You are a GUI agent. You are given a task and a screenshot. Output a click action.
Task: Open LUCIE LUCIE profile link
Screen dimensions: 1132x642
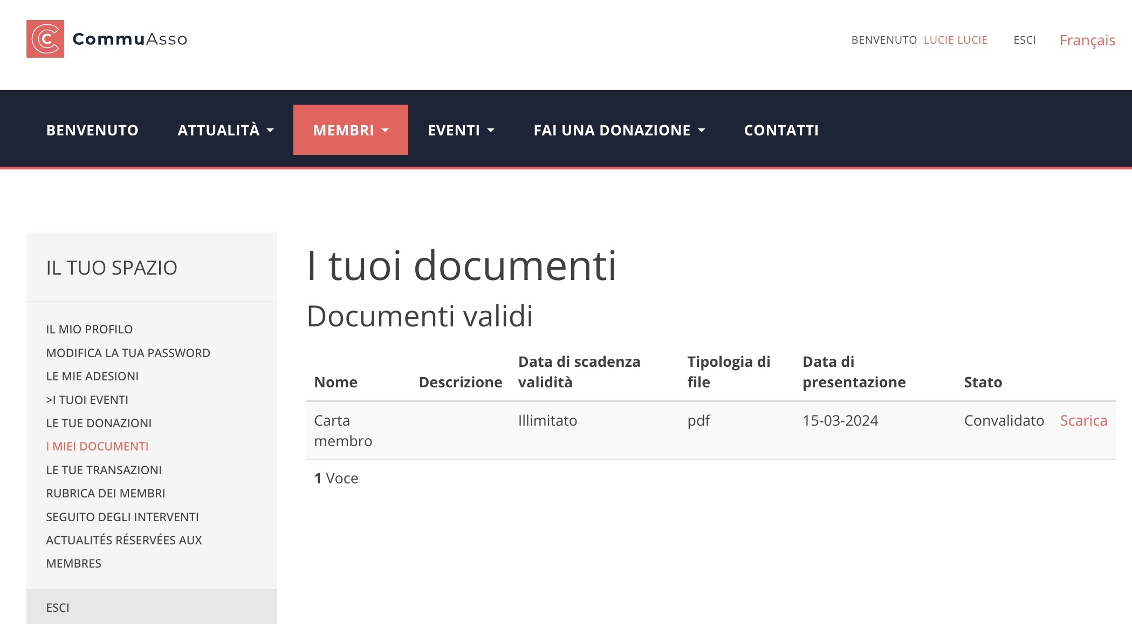[x=955, y=40]
